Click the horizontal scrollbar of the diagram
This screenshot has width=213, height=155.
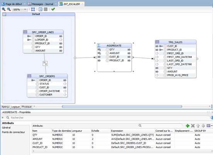[x=122, y=106]
